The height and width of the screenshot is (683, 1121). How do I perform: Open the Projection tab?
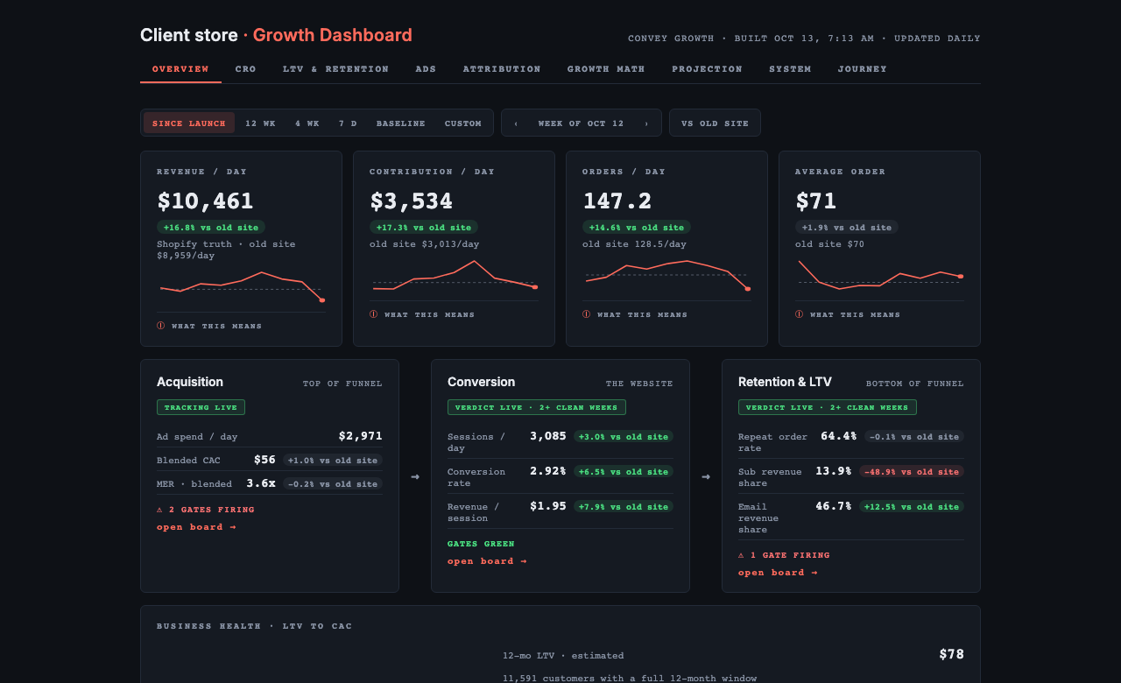pyautogui.click(x=708, y=69)
